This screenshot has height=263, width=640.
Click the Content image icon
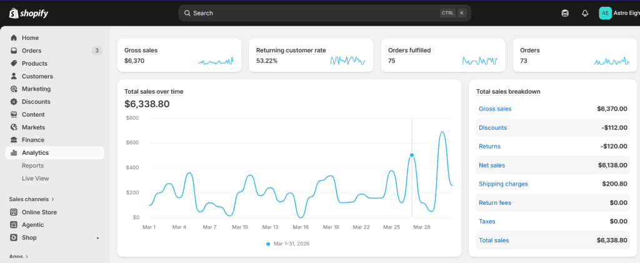click(x=14, y=114)
